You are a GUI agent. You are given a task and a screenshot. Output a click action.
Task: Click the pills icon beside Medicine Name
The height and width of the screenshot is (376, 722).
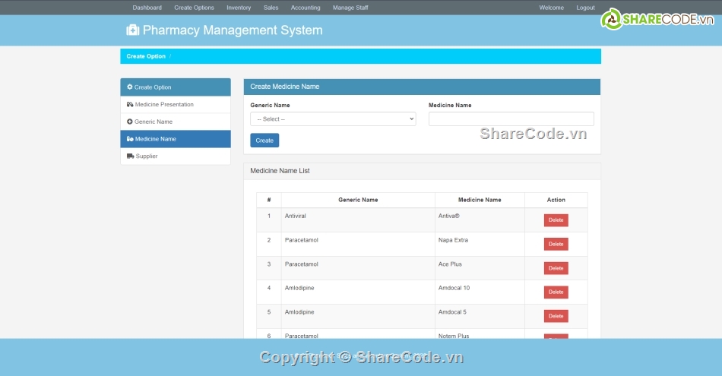[x=130, y=139]
